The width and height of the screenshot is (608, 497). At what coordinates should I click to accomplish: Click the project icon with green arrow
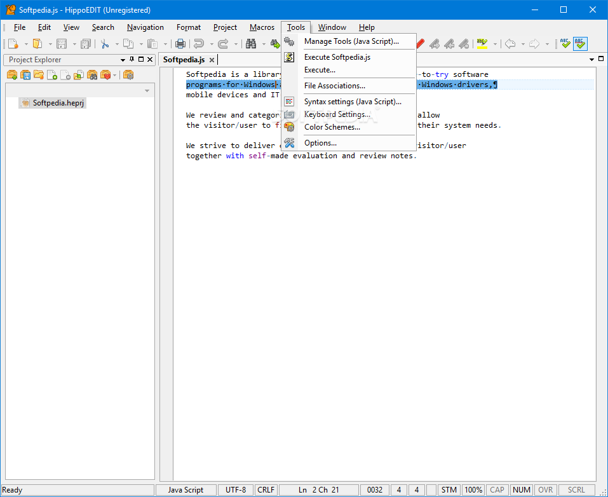(12, 74)
